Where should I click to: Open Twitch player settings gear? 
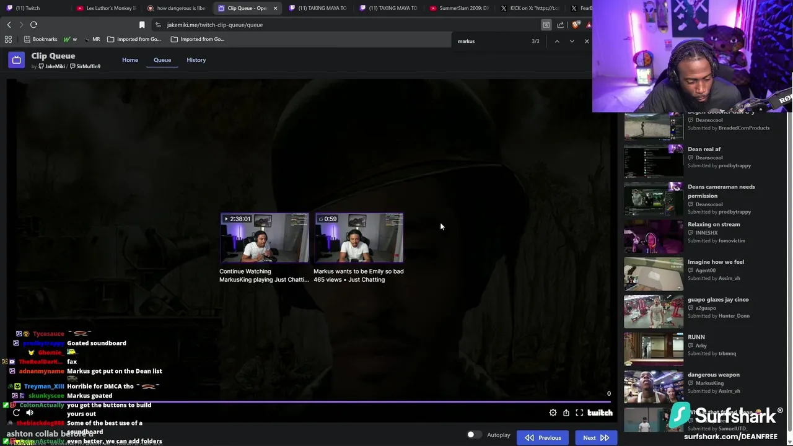point(553,413)
